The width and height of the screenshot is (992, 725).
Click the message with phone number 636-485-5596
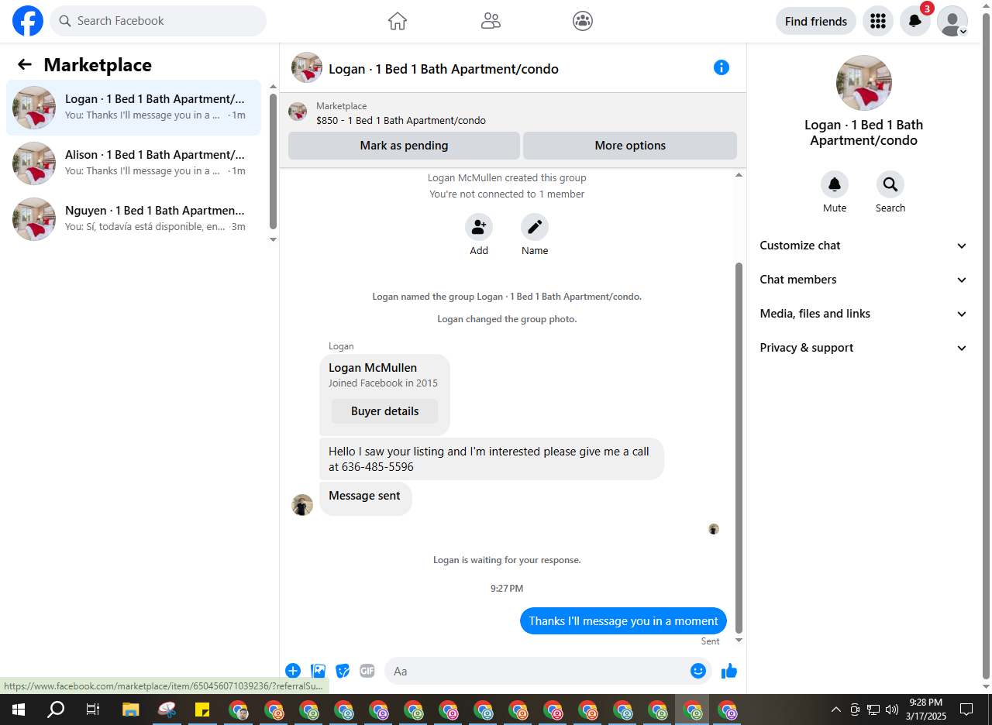(491, 459)
